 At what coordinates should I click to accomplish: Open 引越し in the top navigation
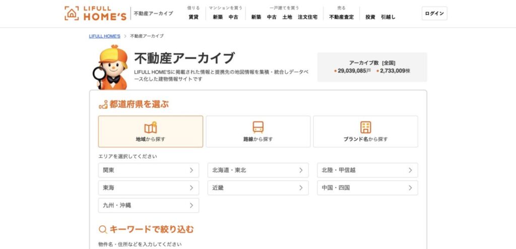coord(389,17)
